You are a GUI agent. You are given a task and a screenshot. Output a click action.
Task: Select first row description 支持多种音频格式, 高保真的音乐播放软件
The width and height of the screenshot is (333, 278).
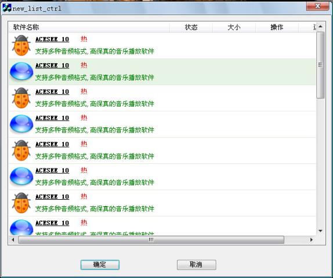point(95,52)
